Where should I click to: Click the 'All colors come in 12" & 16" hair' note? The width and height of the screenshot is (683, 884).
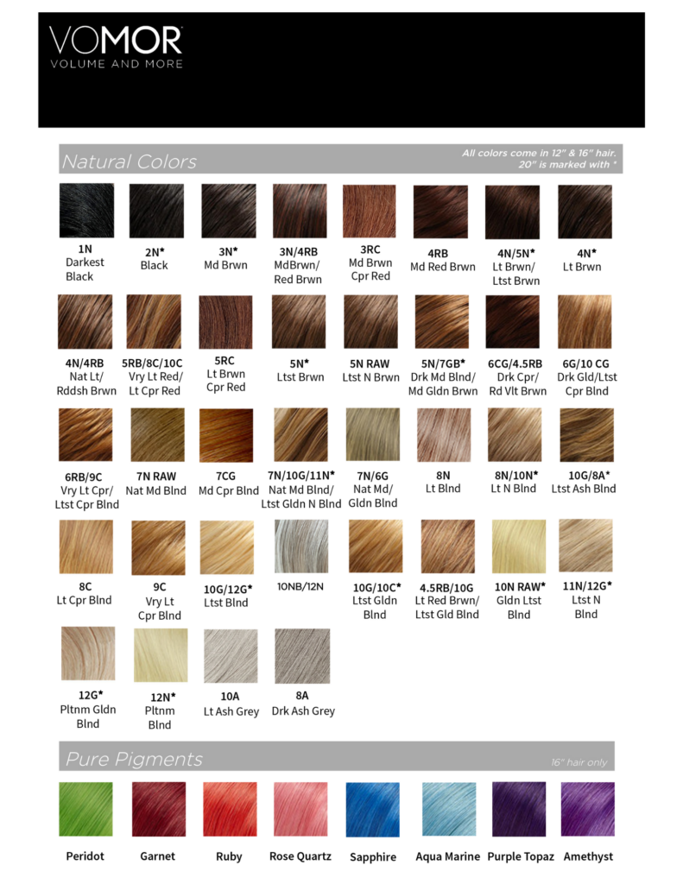pos(539,153)
